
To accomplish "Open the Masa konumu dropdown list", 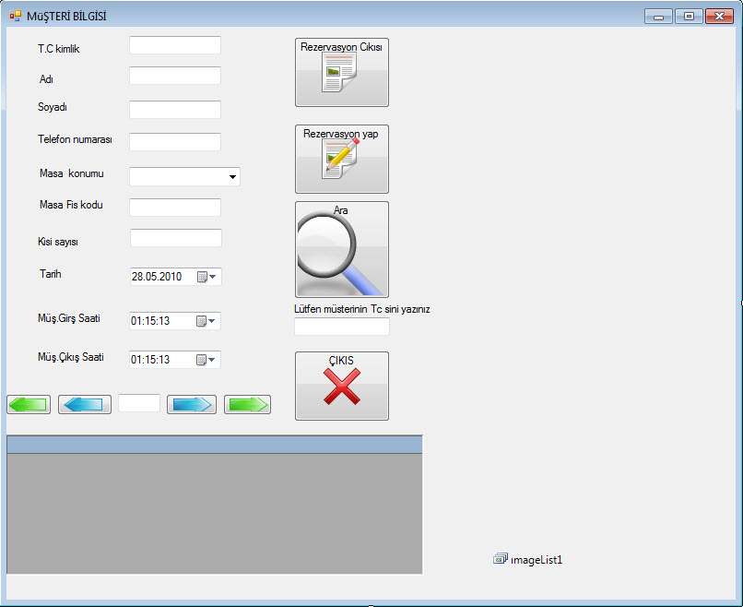I will pos(230,176).
